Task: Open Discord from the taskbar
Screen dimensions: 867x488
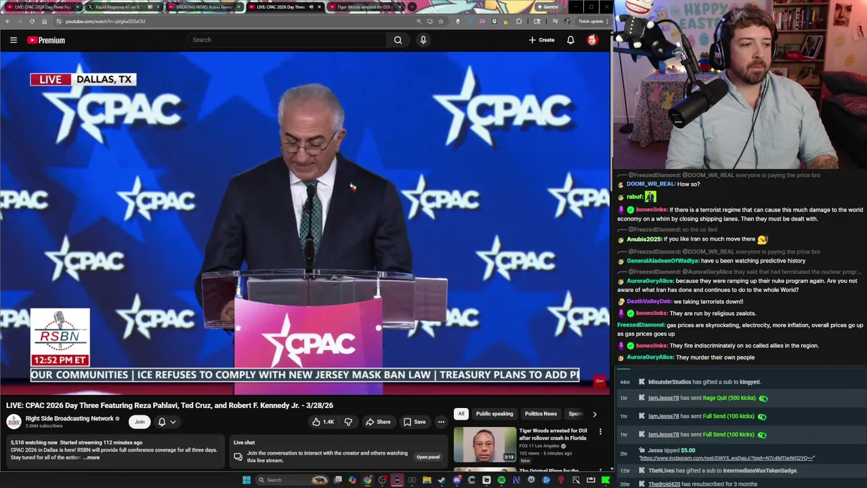Action: pyautogui.click(x=457, y=480)
